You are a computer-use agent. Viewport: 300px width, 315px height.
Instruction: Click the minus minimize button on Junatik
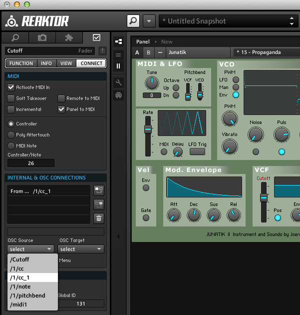coord(160,52)
